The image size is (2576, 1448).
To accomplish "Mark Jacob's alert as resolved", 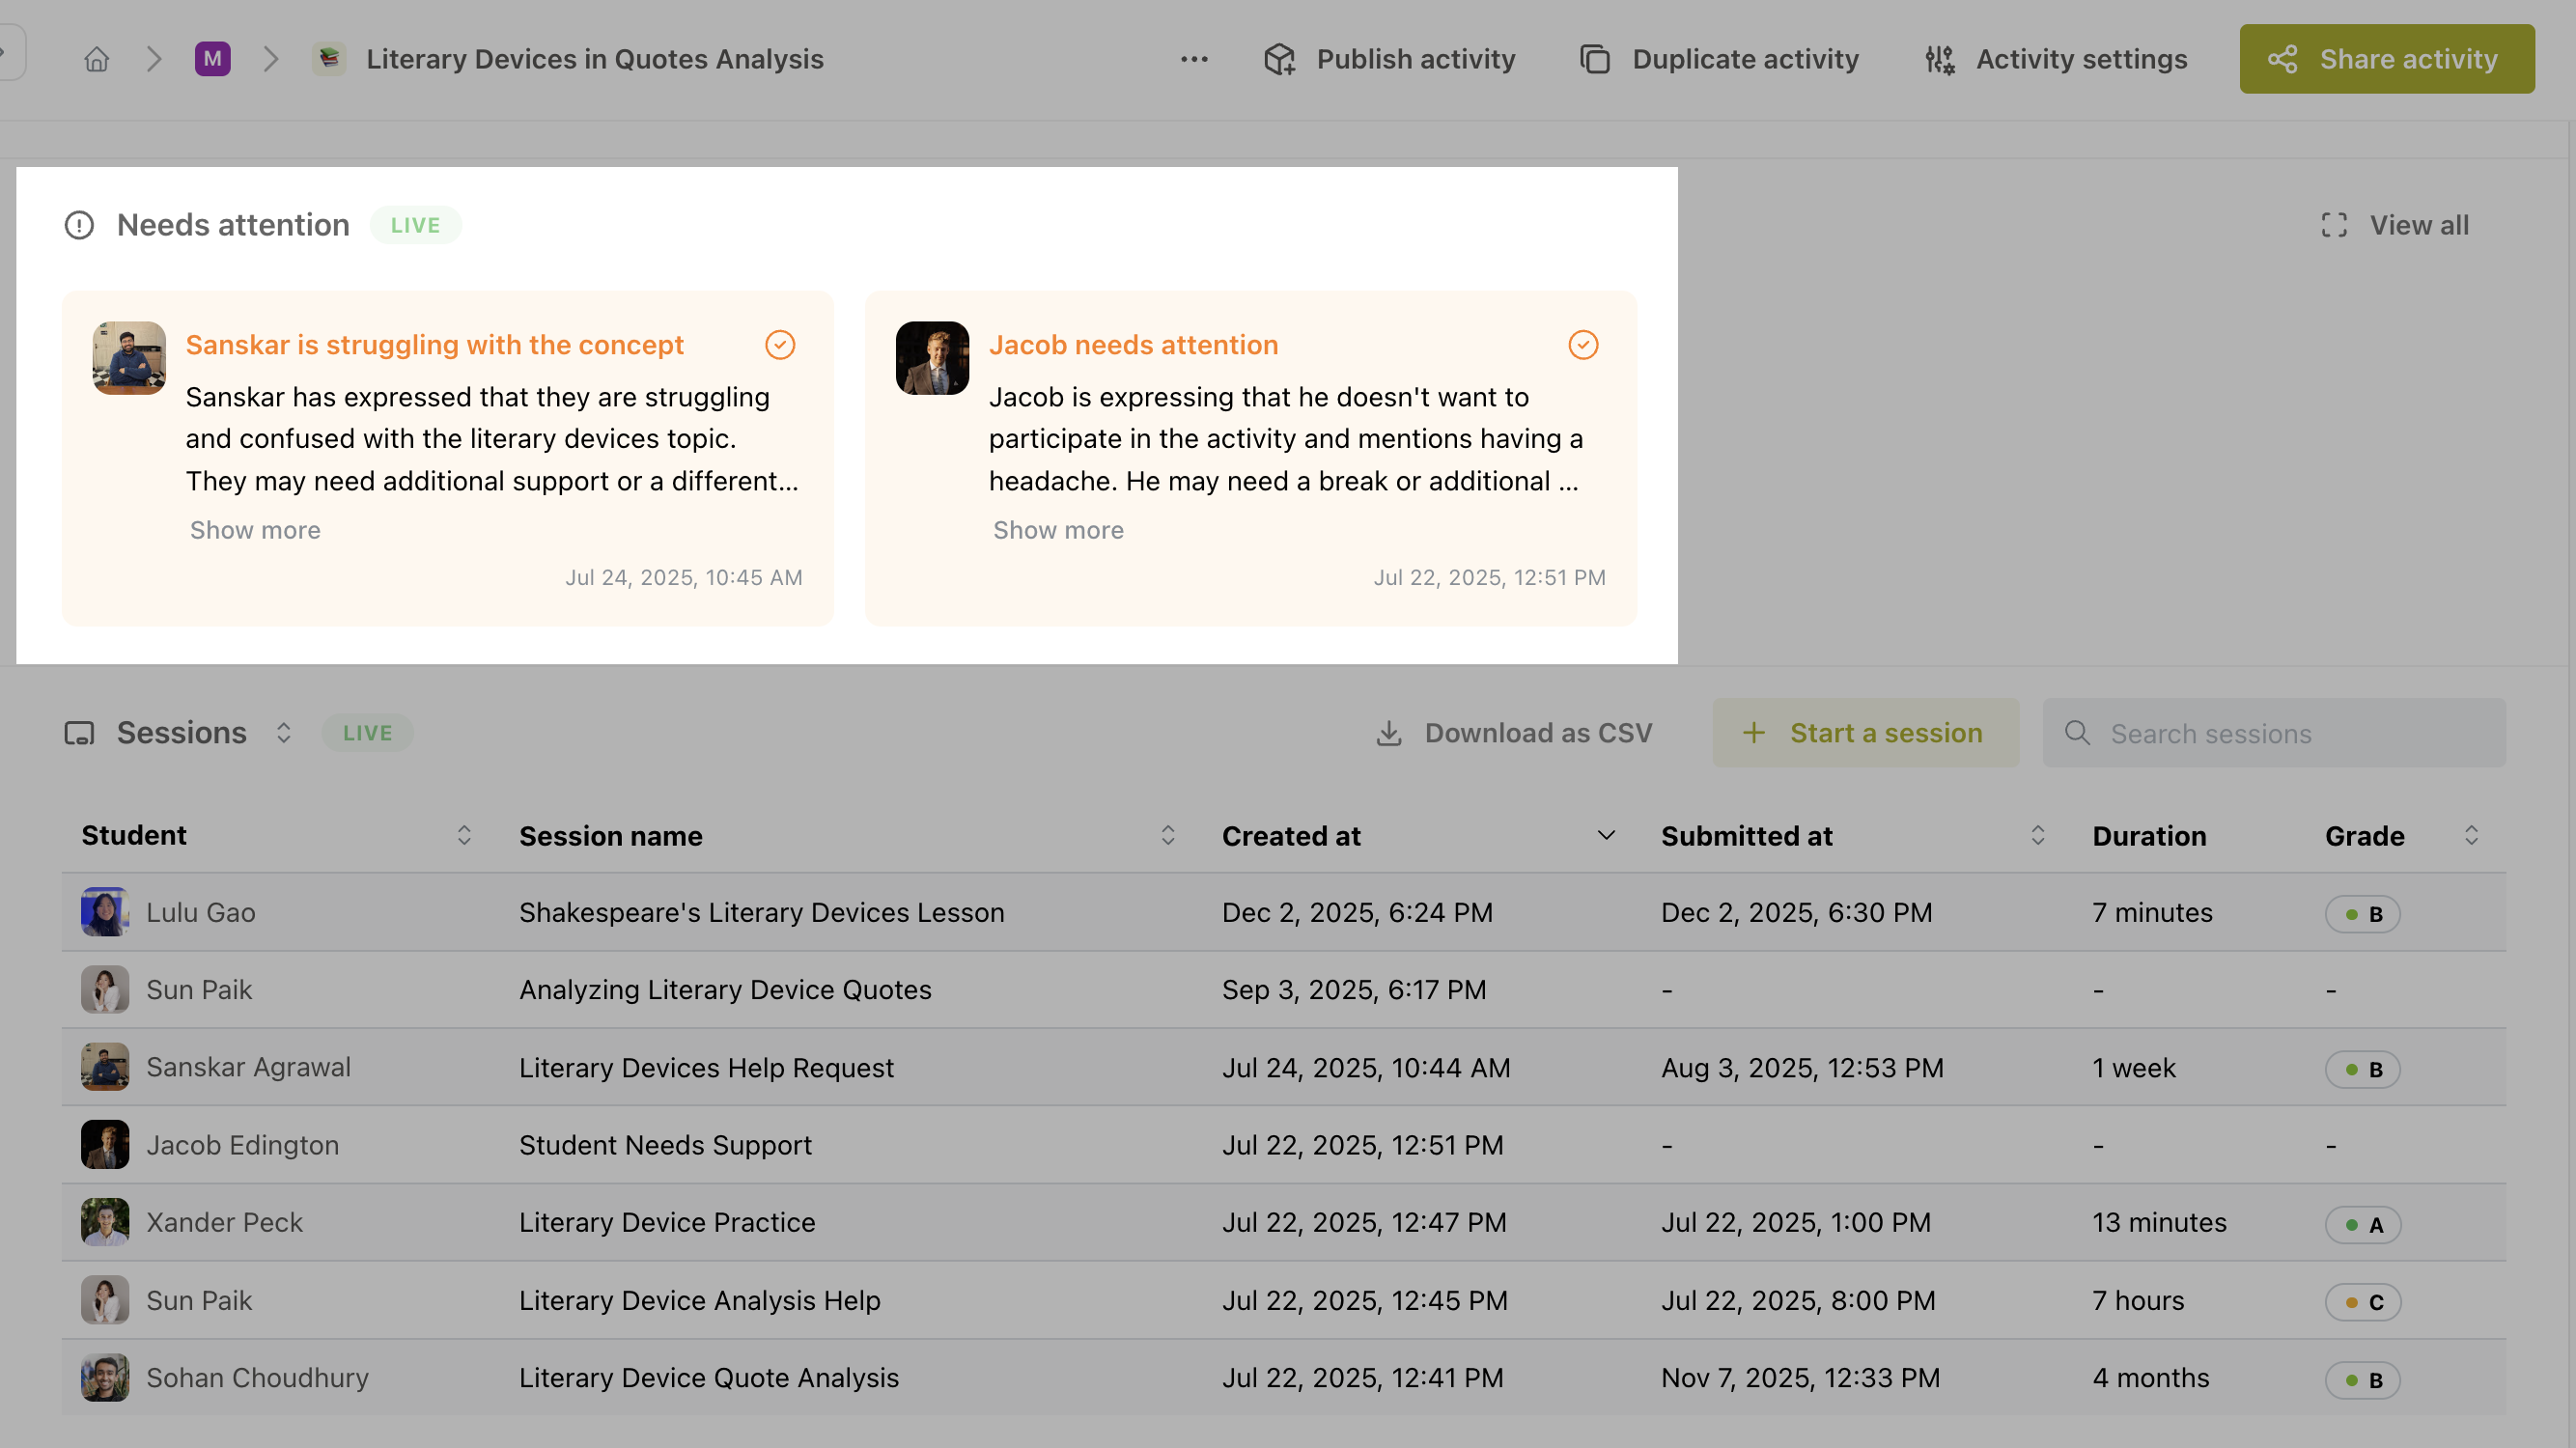I will [1583, 345].
